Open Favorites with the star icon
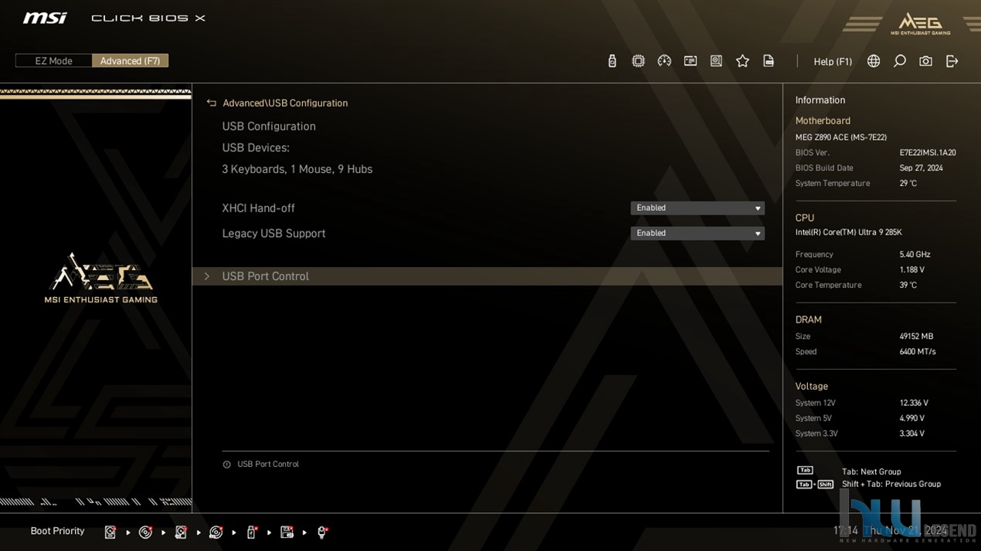 pyautogui.click(x=742, y=61)
